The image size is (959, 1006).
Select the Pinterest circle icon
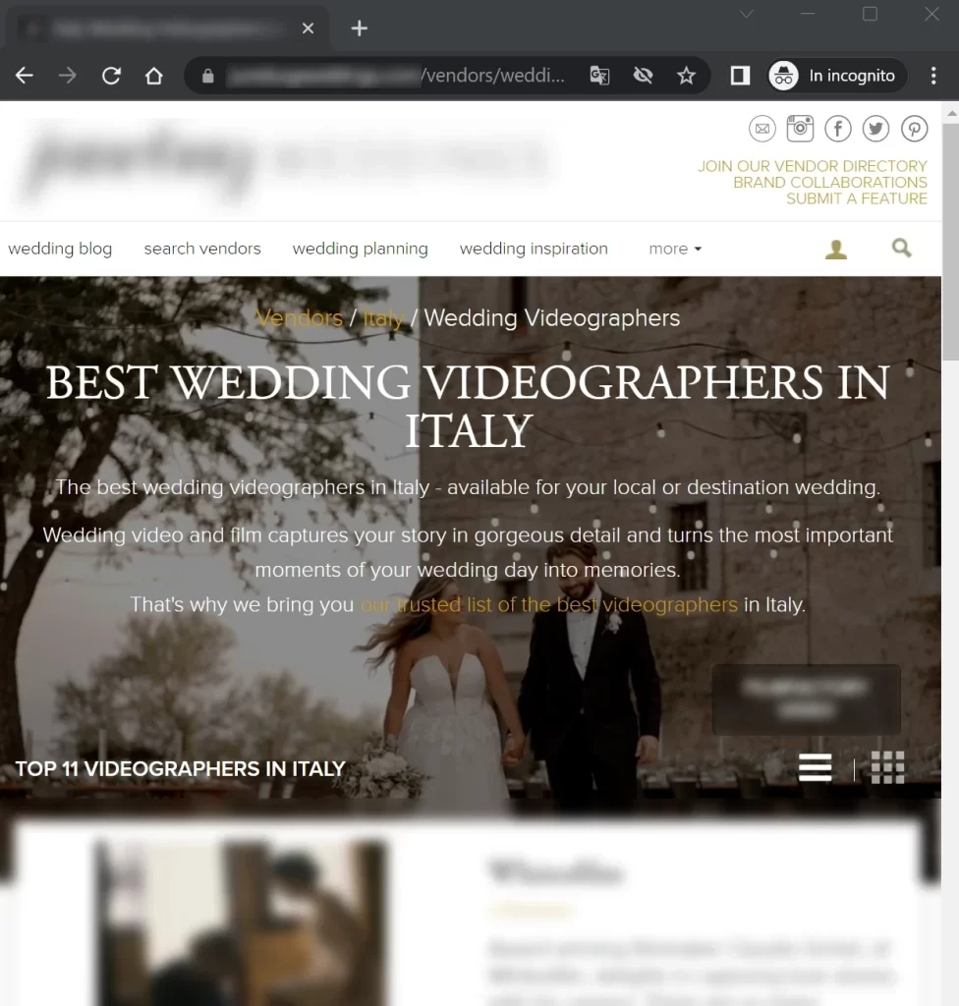click(x=914, y=128)
